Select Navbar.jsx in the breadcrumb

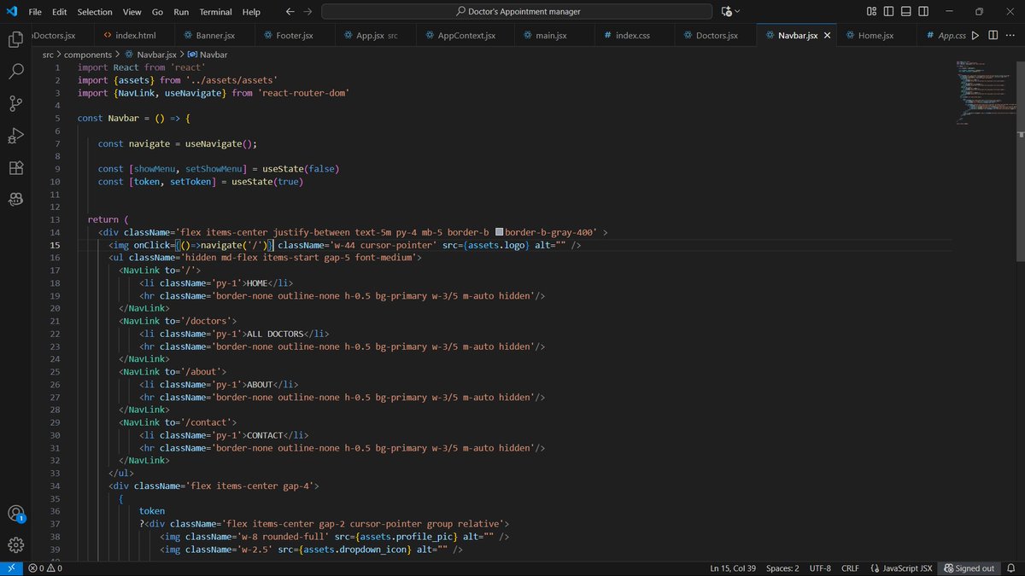click(149, 54)
